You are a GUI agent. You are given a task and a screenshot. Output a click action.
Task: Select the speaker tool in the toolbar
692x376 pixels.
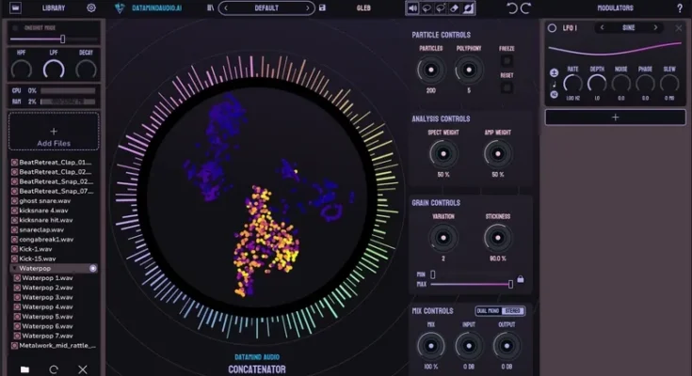pos(412,8)
